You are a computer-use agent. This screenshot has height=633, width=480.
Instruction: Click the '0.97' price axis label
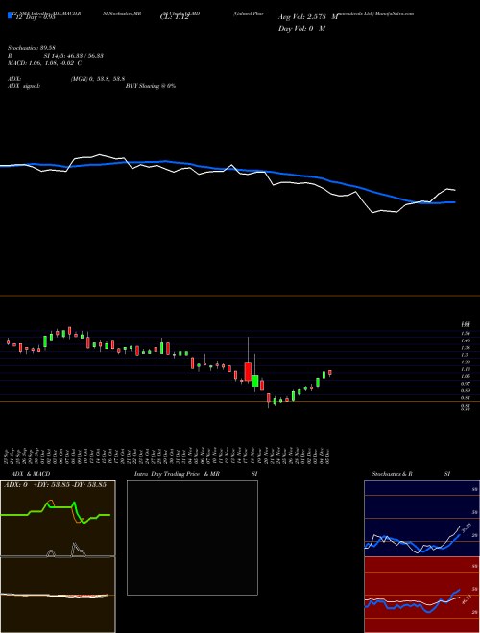466,383
